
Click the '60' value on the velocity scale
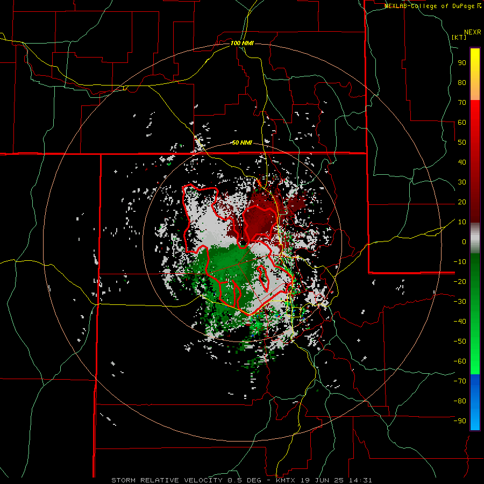[462, 122]
